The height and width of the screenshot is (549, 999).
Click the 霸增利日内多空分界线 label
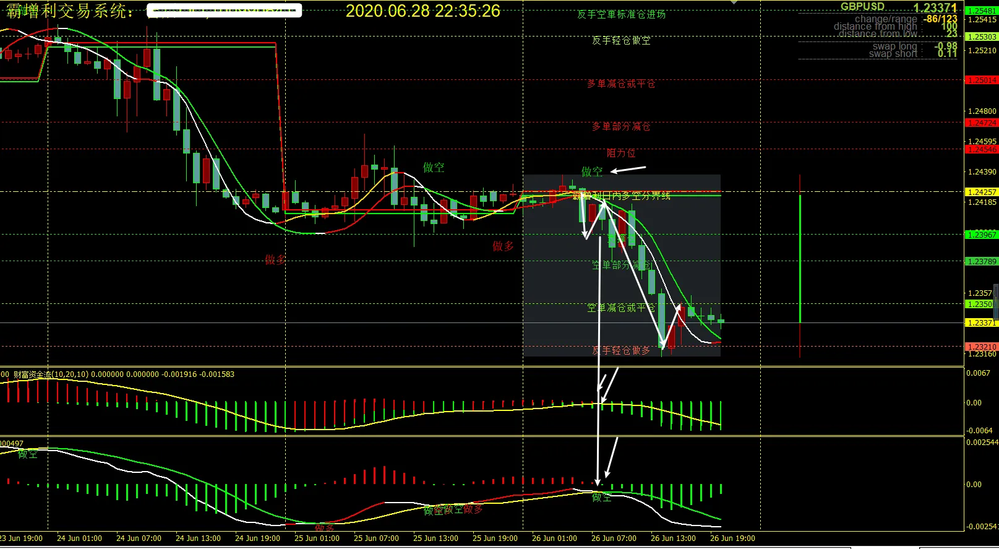(x=621, y=196)
